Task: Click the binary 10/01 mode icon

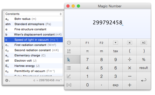Action: coord(69,51)
